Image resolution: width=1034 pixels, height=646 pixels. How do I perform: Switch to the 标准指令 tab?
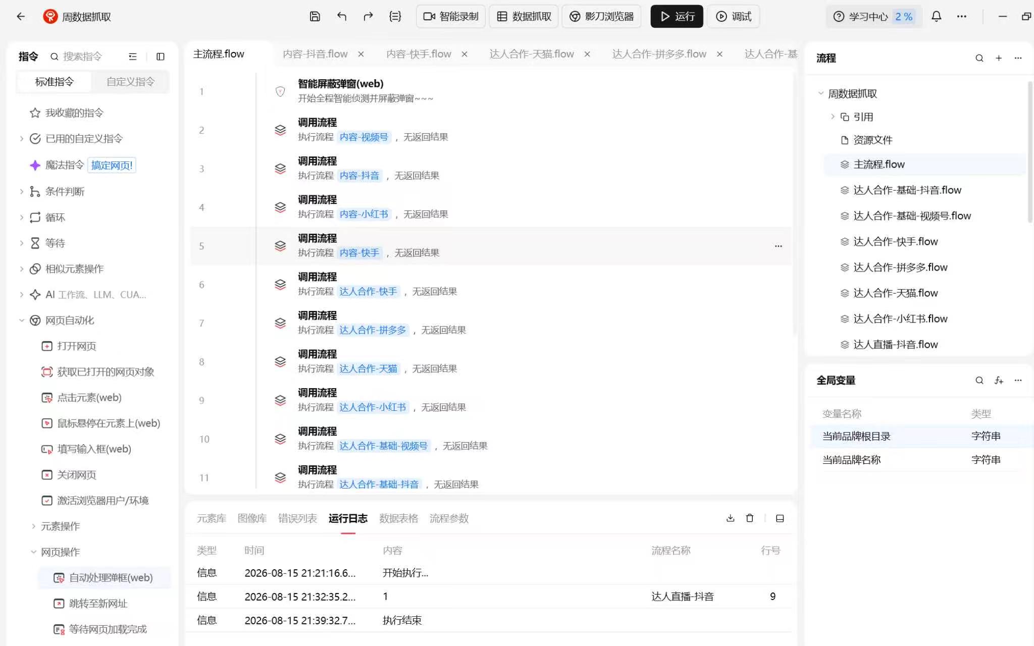point(55,82)
